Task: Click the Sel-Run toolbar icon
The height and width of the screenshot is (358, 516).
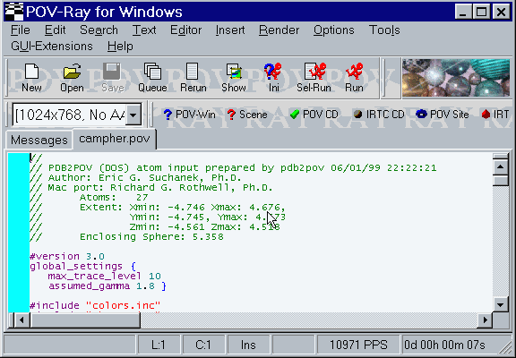Action: coord(314,78)
